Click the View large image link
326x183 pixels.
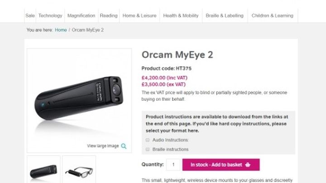point(103,146)
